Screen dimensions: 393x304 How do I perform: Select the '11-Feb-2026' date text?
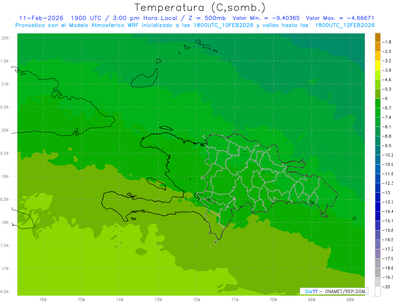[x=41, y=18]
